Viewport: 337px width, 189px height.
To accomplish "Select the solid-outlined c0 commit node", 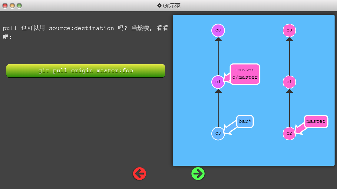I will click(218, 31).
